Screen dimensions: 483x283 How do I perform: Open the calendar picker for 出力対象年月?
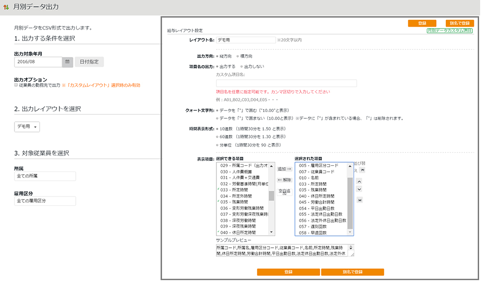68,62
